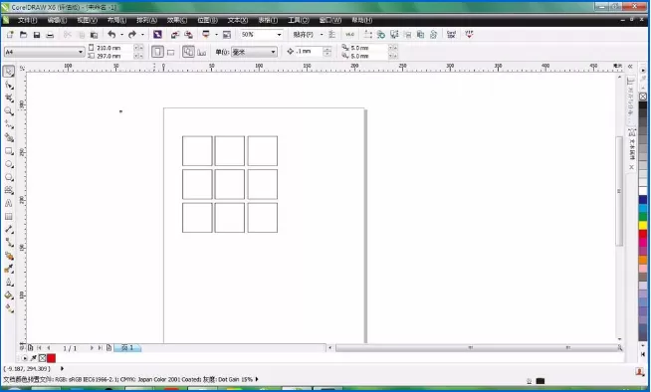Select the Text tool
The height and width of the screenshot is (392, 651).
pyautogui.click(x=9, y=203)
